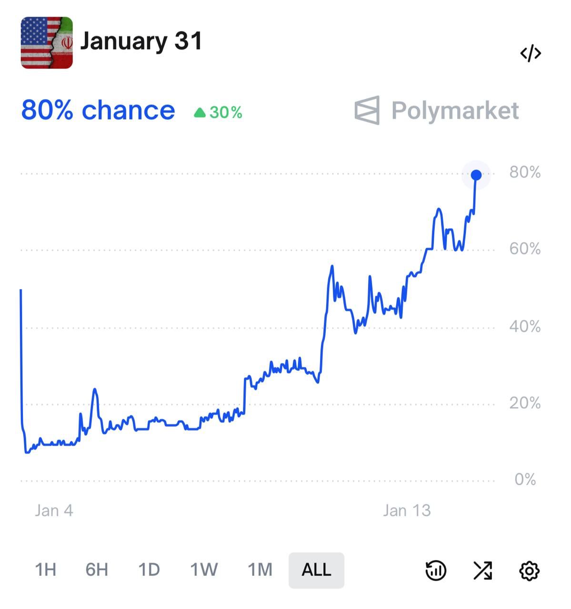Switch to the 6H time range

[97, 570]
